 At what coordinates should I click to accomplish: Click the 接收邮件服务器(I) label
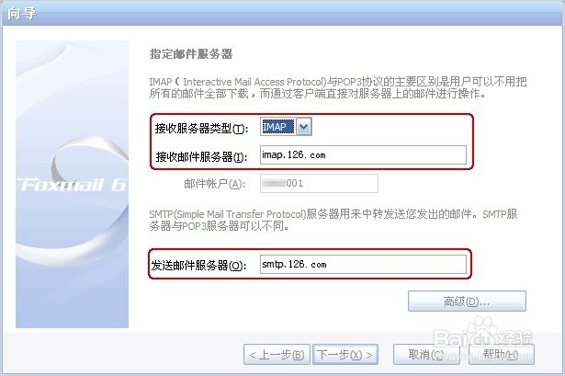[x=201, y=156]
